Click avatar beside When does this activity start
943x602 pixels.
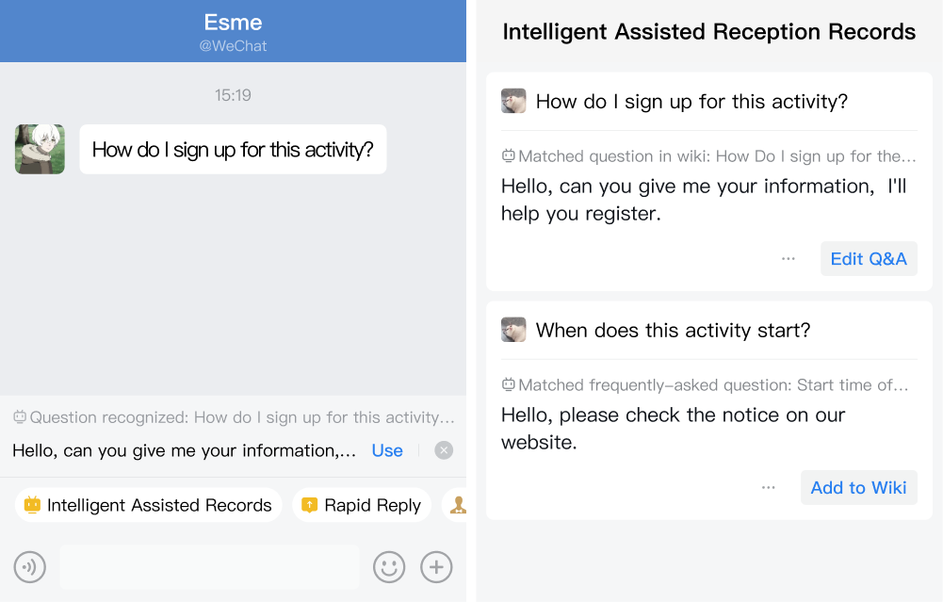[x=513, y=330]
